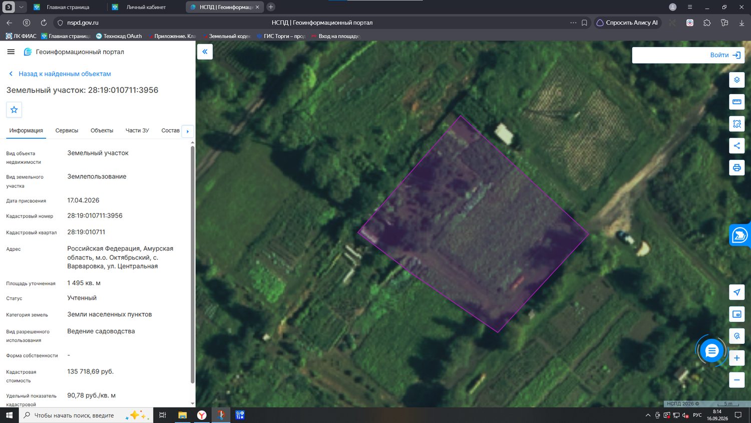751x423 pixels.
Task: Open the Технокад OAuth bookmark
Action: [119, 36]
